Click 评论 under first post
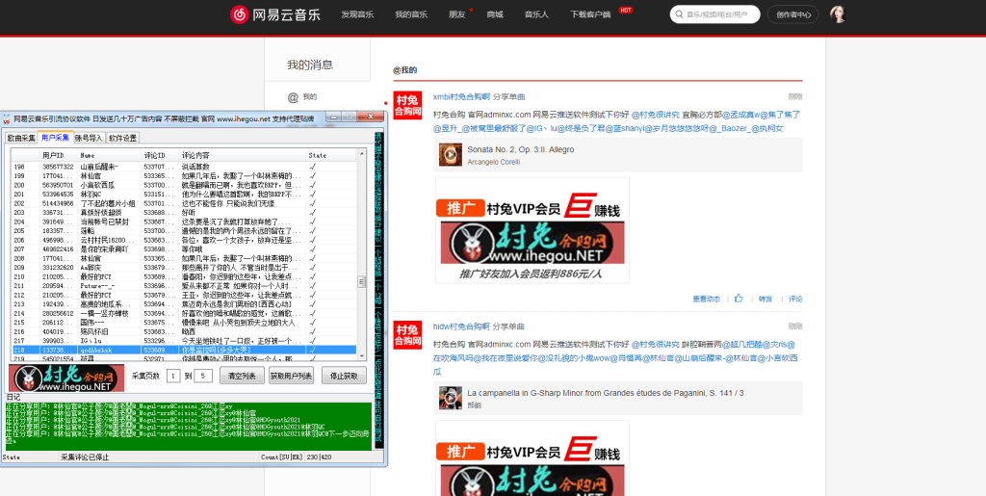The width and height of the screenshot is (986, 496). pyautogui.click(x=795, y=300)
